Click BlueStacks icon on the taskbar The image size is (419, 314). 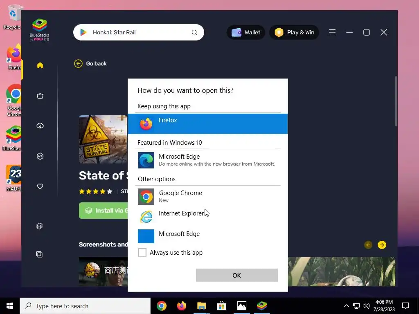pyautogui.click(x=262, y=306)
